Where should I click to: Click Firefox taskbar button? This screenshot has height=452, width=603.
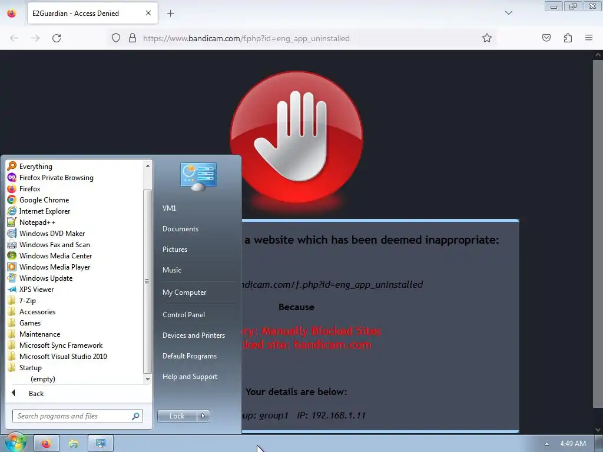pyautogui.click(x=46, y=444)
